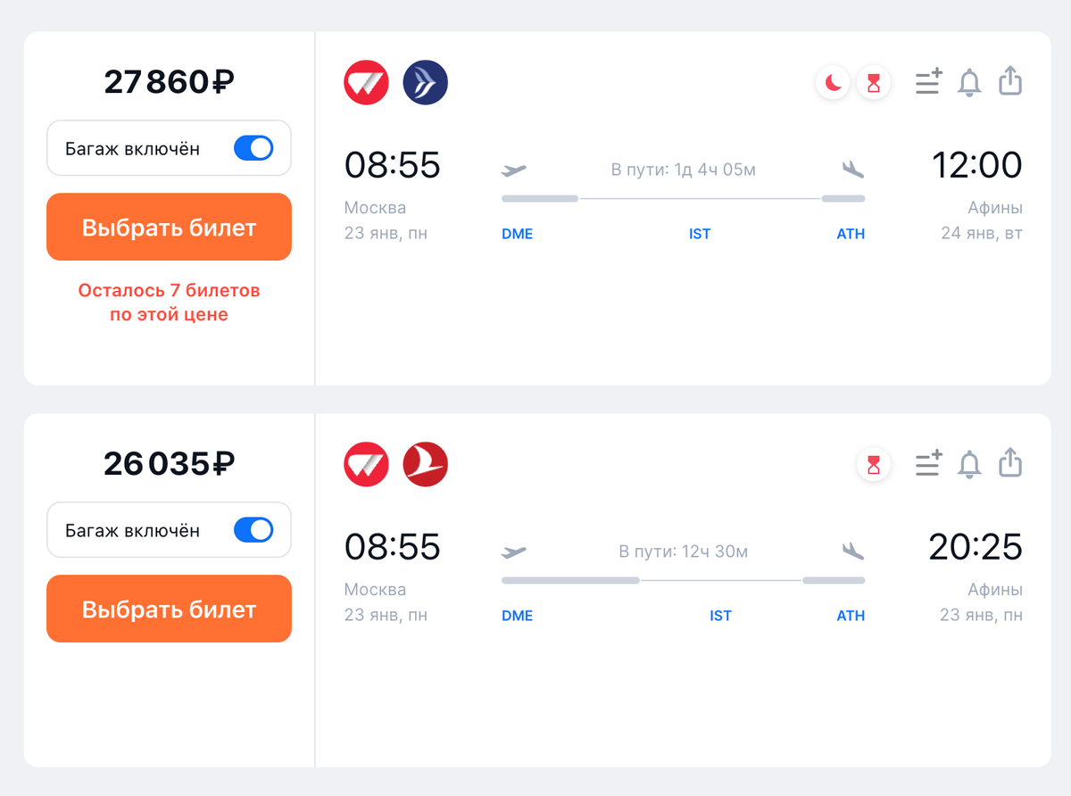Click the price alert bell on 26 035₽ ticket
1071x796 pixels.
969,465
